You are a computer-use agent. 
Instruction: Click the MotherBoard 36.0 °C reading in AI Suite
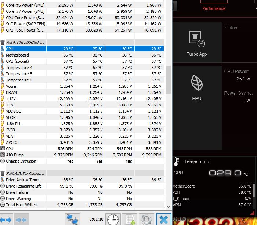245,186
